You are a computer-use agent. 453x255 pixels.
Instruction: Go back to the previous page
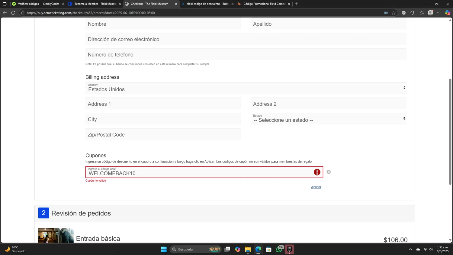[5, 13]
